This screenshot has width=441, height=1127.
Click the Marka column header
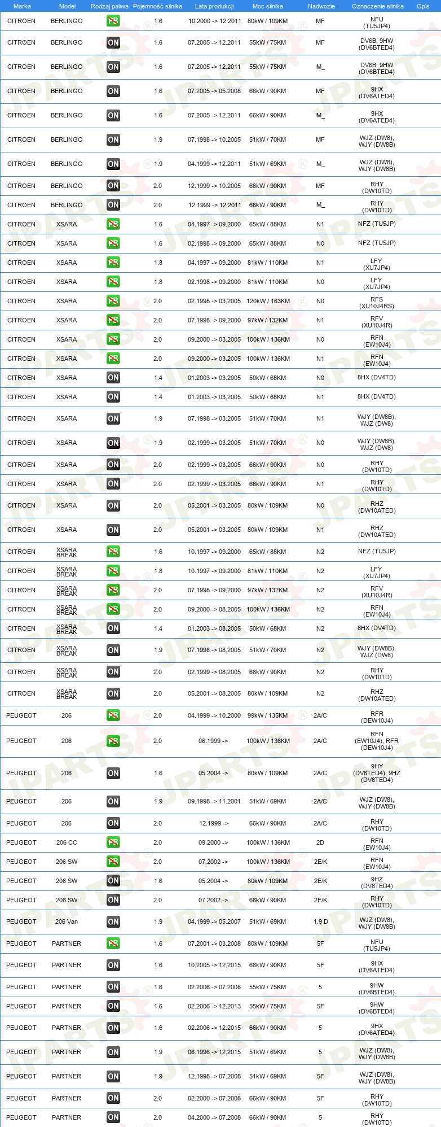[22, 6]
